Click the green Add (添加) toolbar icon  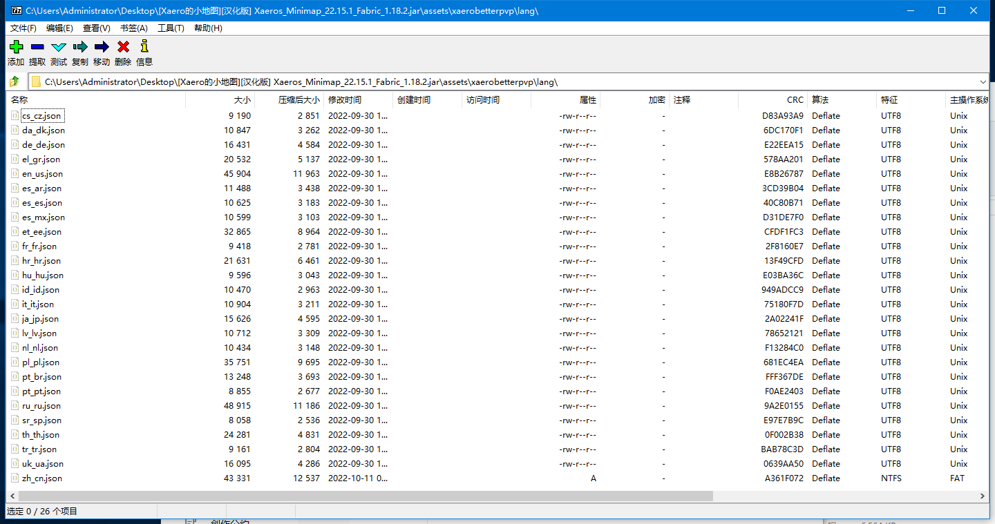coord(16,47)
